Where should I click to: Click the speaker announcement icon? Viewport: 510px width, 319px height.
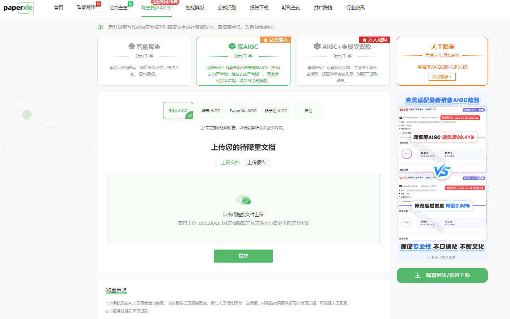(x=101, y=27)
